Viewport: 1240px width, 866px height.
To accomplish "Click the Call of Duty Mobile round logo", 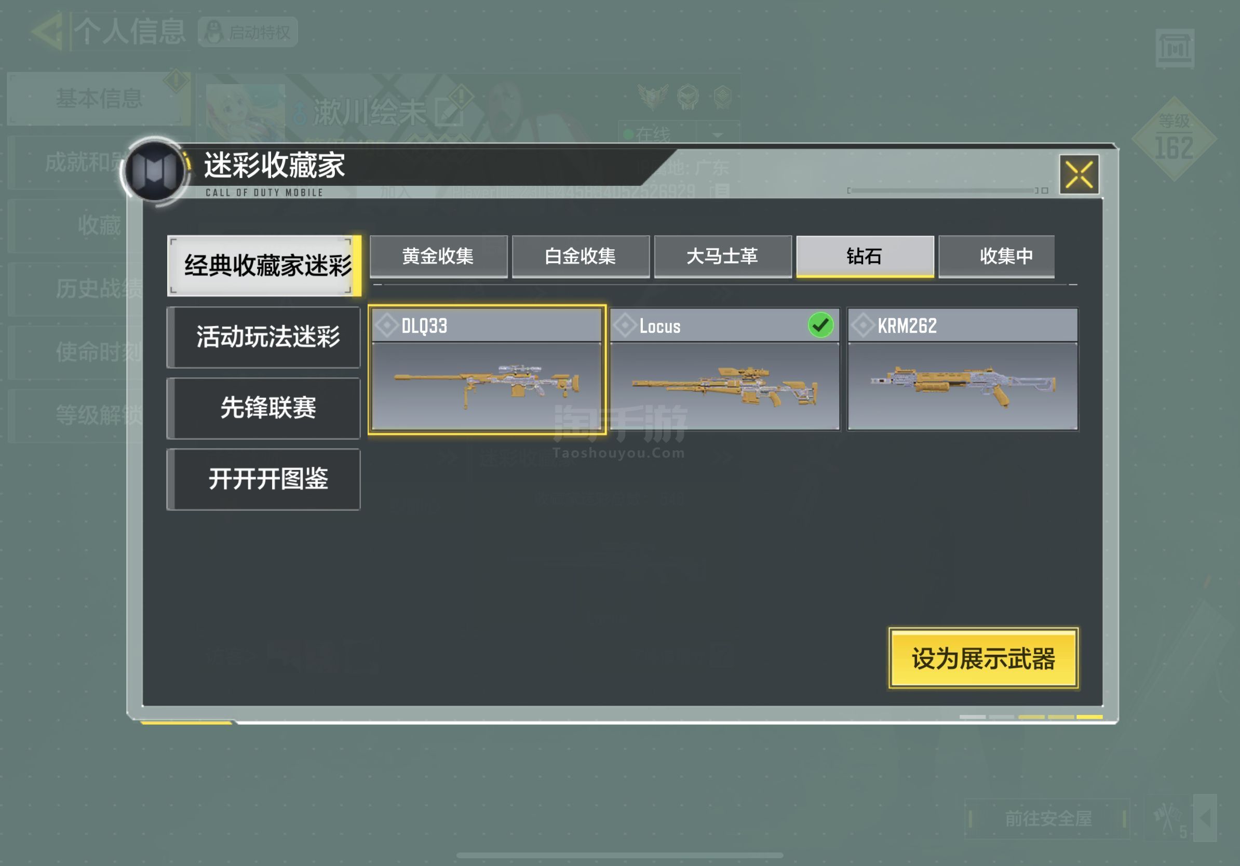I will click(155, 171).
